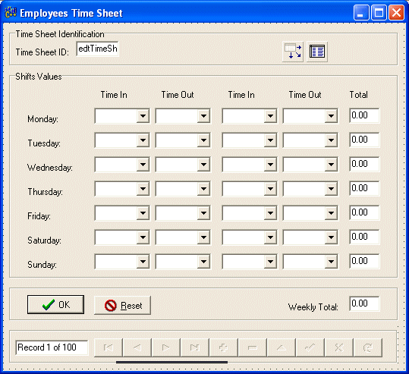Expand Sunday second Time Out dropdown

(x=331, y=261)
